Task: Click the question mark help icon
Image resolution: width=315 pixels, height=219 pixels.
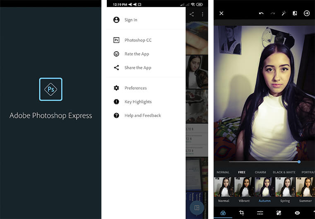Action: (116, 116)
